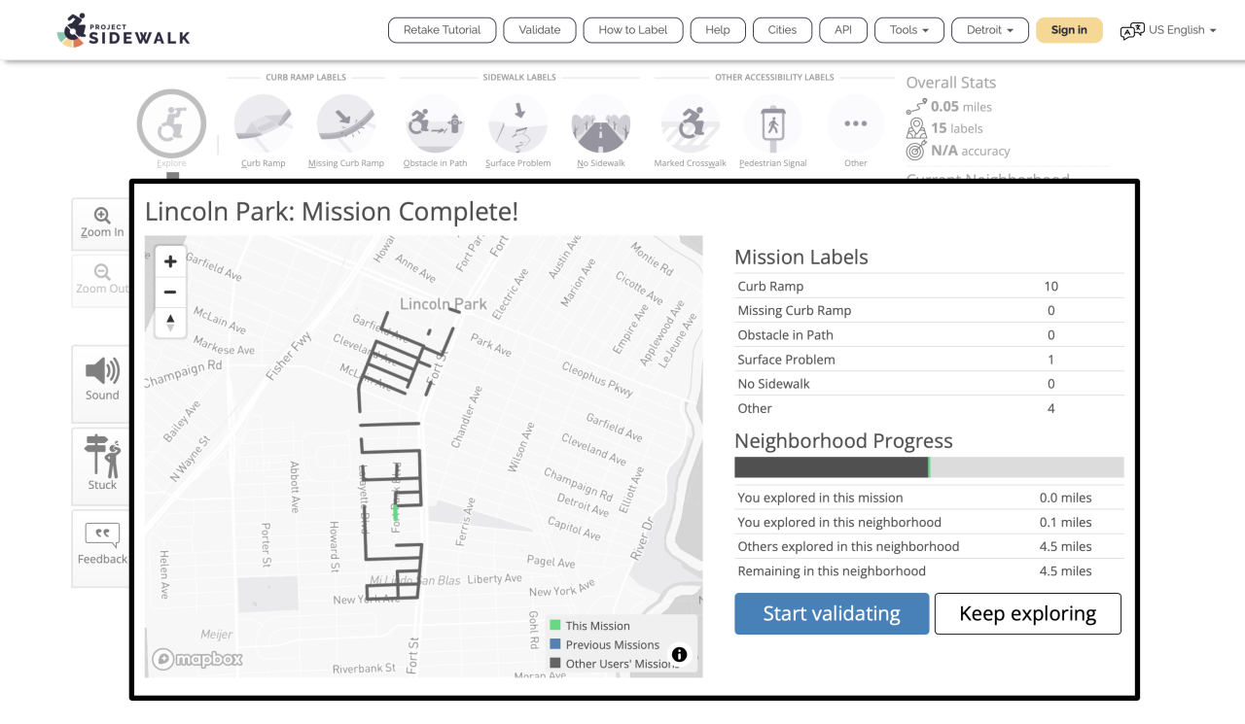
Task: Zoom out the map with minus button
Action: tap(170, 292)
